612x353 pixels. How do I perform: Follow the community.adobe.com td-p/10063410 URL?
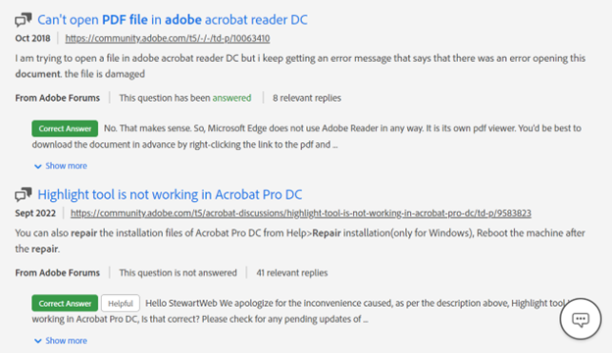pyautogui.click(x=168, y=38)
